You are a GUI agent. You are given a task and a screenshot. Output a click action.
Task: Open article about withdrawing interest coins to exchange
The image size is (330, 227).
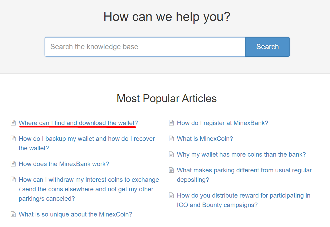click(x=89, y=180)
